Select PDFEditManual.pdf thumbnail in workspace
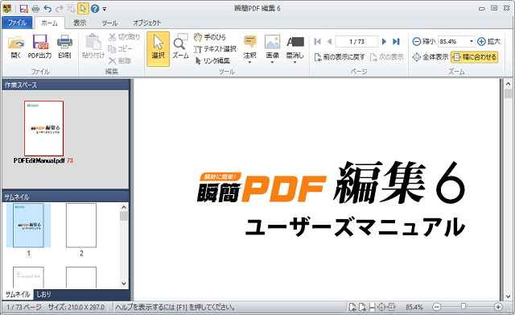Screen dimensions: 515x315 (43, 128)
